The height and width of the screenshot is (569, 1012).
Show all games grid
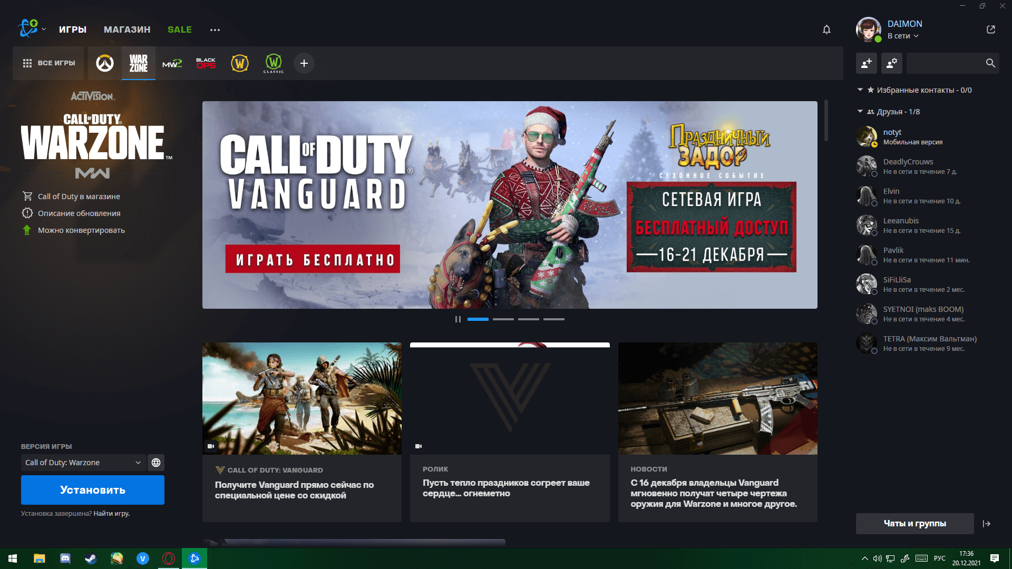pyautogui.click(x=48, y=63)
